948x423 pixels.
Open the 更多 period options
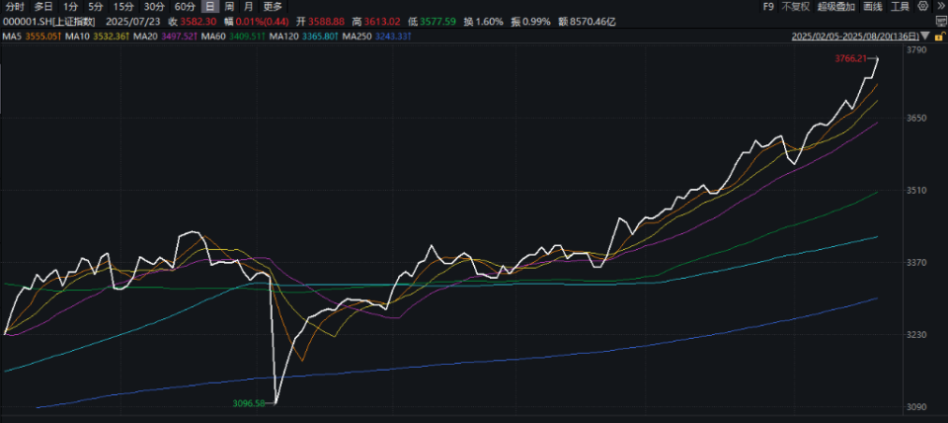point(273,7)
